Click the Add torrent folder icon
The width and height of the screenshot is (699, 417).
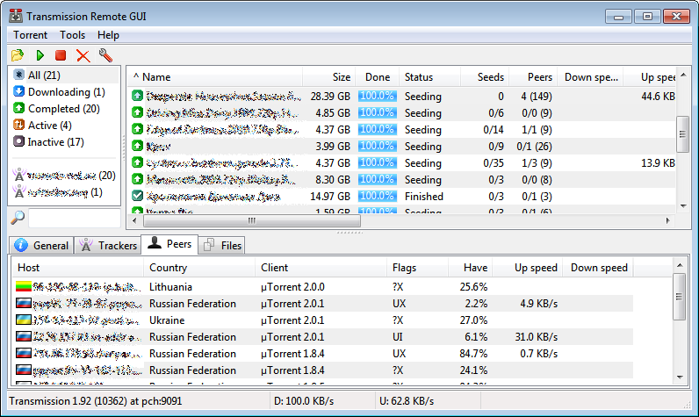tap(18, 55)
